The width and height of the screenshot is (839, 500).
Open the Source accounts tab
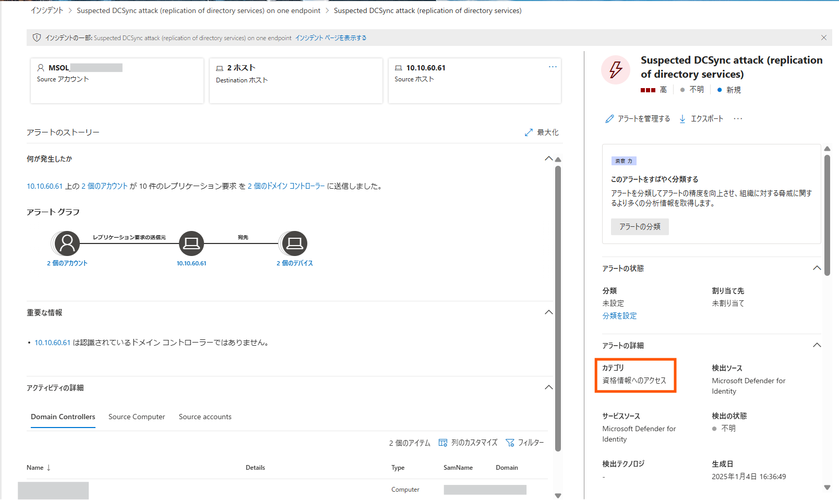click(x=205, y=417)
